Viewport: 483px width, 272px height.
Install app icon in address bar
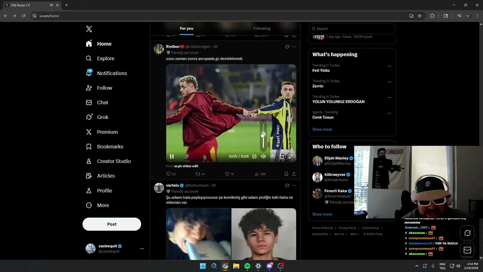411,16
